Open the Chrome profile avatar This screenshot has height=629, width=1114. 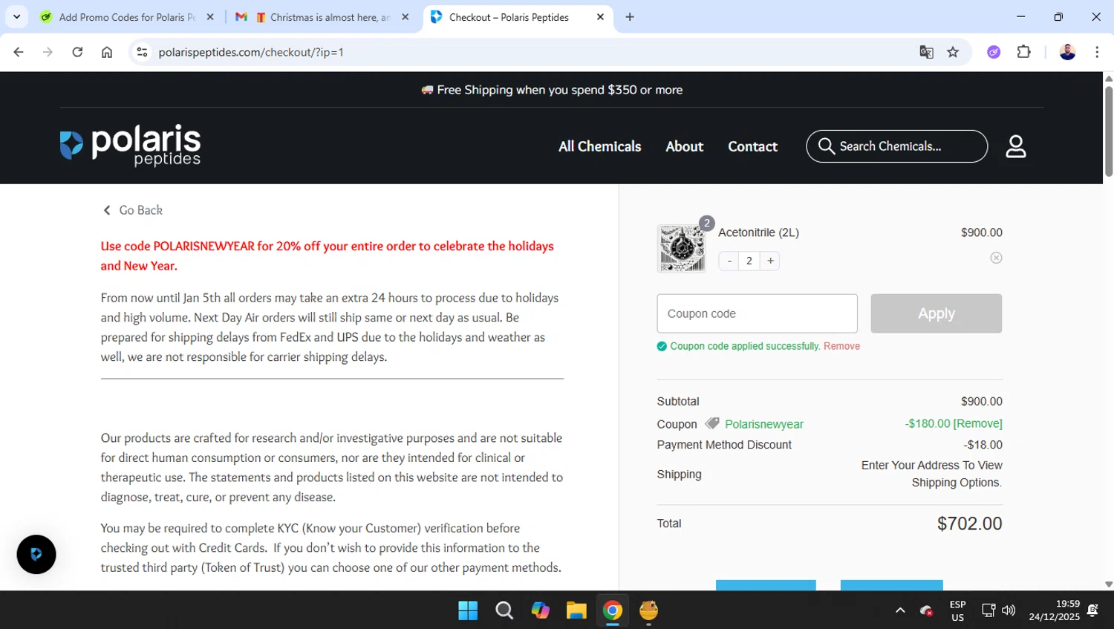(x=1067, y=52)
